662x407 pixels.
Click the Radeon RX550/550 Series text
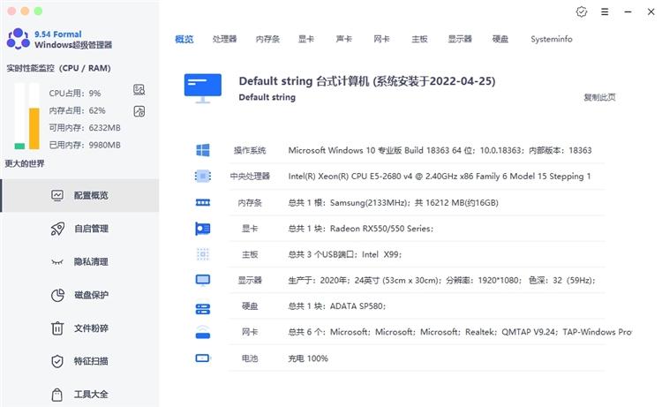360,229
